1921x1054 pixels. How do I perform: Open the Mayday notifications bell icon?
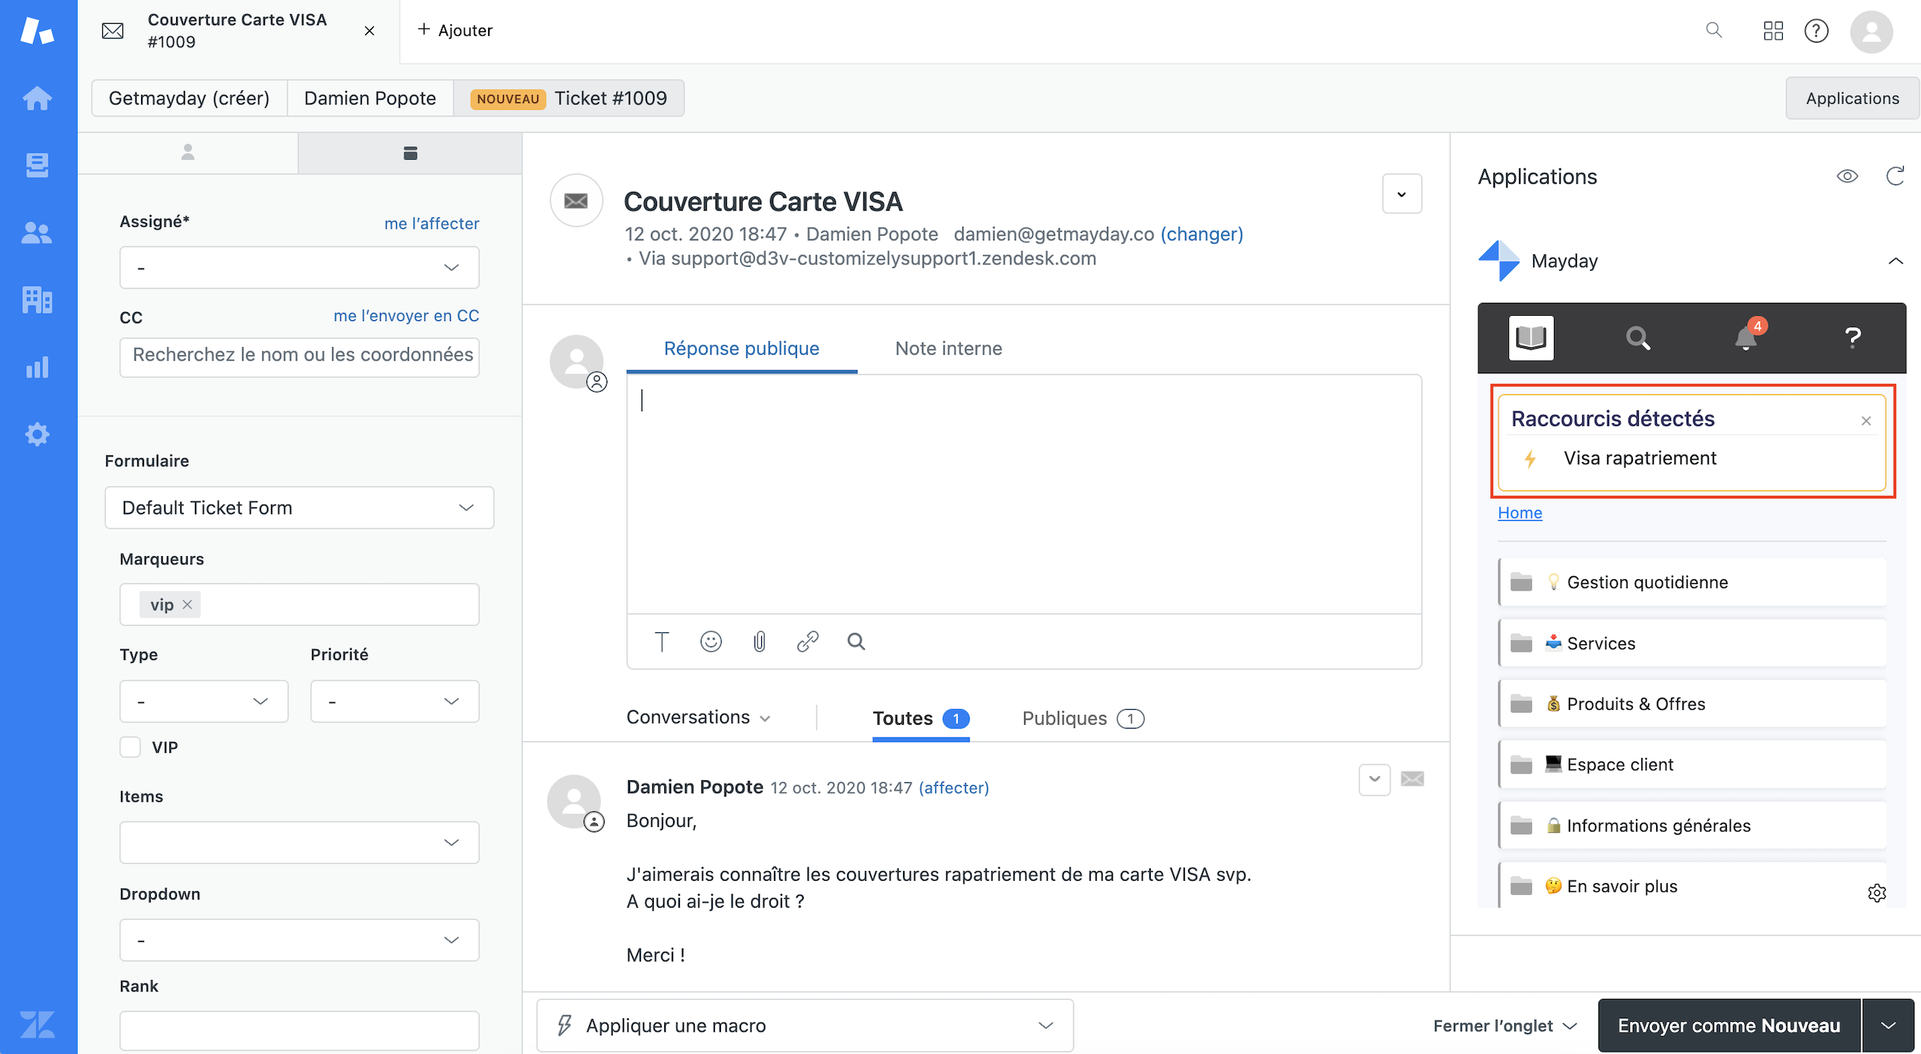(x=1745, y=338)
